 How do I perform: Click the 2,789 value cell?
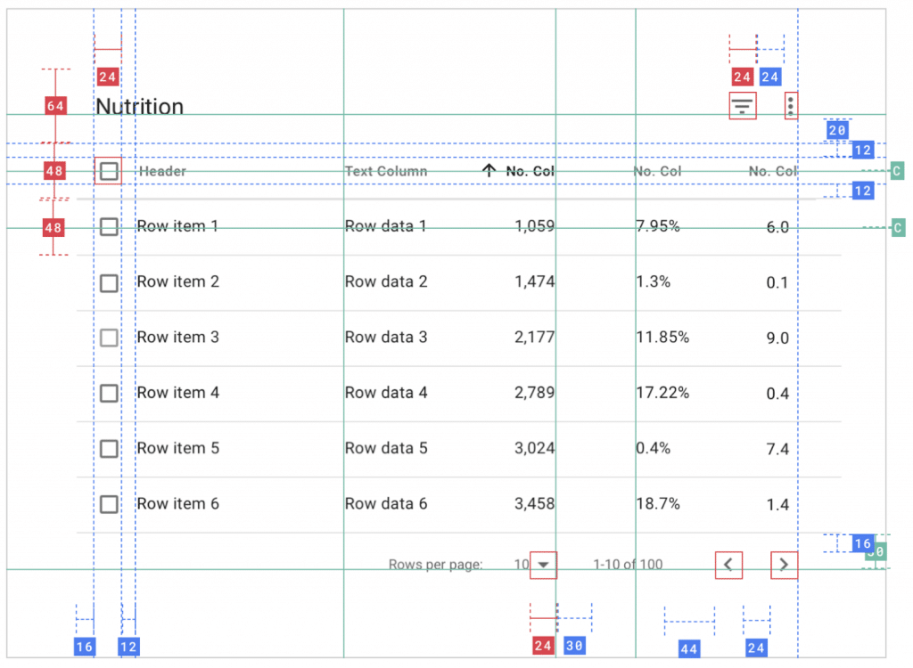[535, 393]
